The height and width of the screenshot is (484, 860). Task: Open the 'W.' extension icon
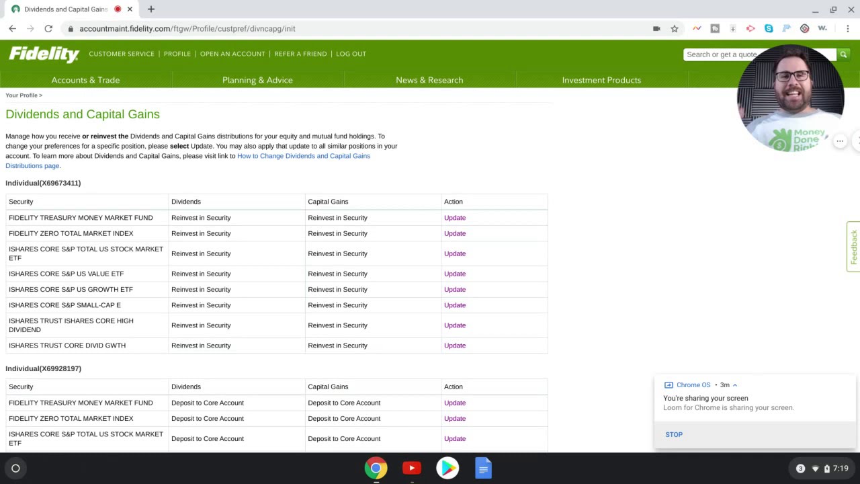pyautogui.click(x=822, y=29)
